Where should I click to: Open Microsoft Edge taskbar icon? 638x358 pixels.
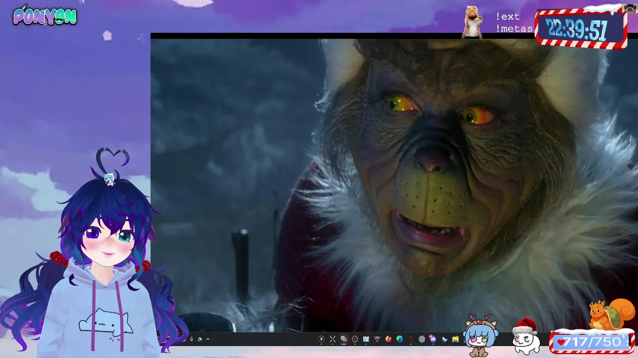(399, 339)
